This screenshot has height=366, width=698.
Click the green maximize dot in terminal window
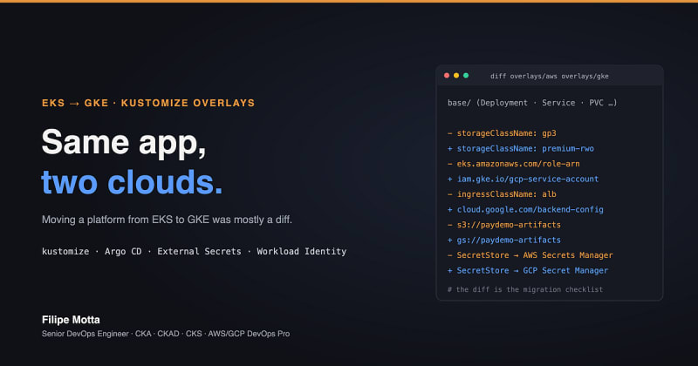coord(466,76)
